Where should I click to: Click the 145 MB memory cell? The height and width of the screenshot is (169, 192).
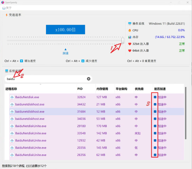point(101,148)
